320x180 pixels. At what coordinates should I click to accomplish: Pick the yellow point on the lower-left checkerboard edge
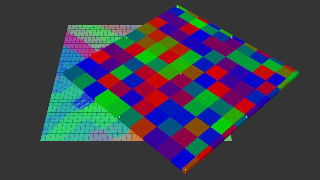pyautogui.click(x=119, y=117)
